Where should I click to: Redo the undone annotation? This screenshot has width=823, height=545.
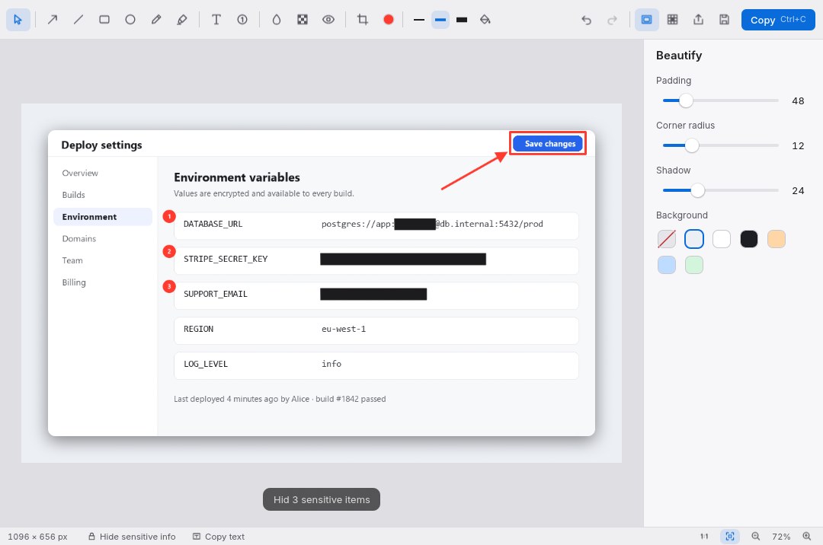612,20
